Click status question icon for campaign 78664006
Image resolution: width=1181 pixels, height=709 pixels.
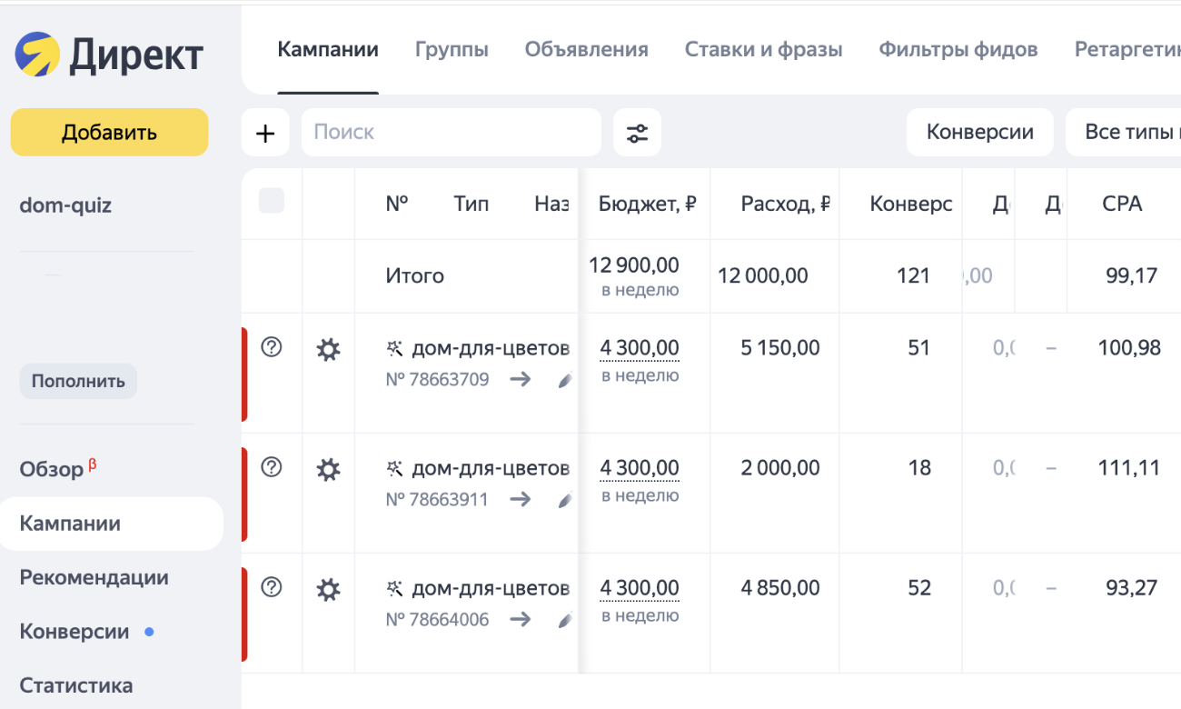click(x=272, y=587)
